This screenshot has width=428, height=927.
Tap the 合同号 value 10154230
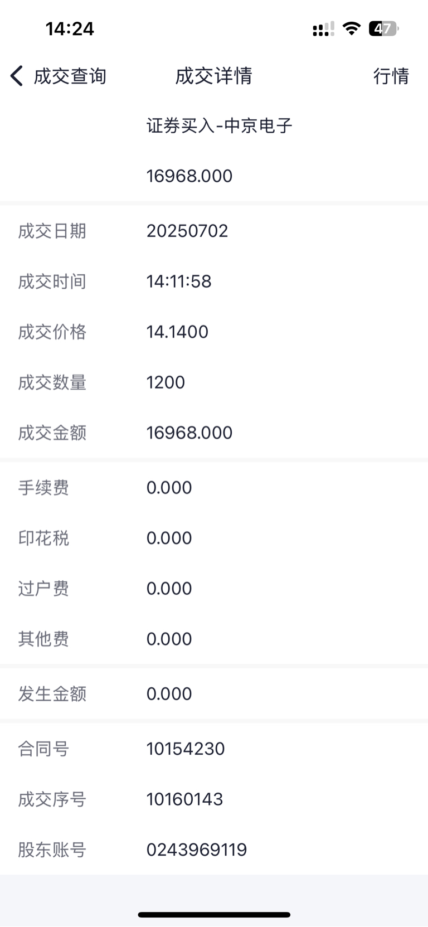click(x=186, y=749)
